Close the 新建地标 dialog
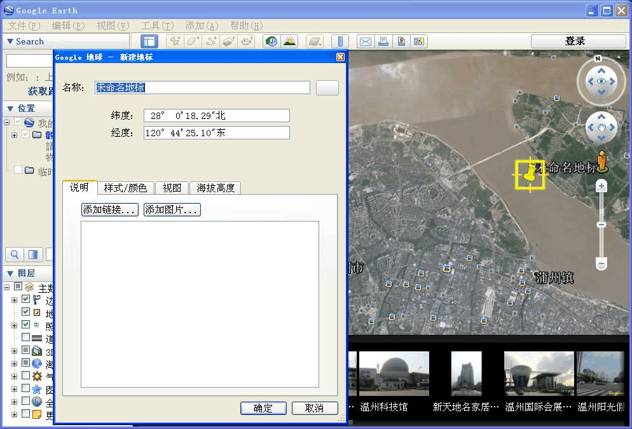The height and width of the screenshot is (429, 632). coord(341,57)
